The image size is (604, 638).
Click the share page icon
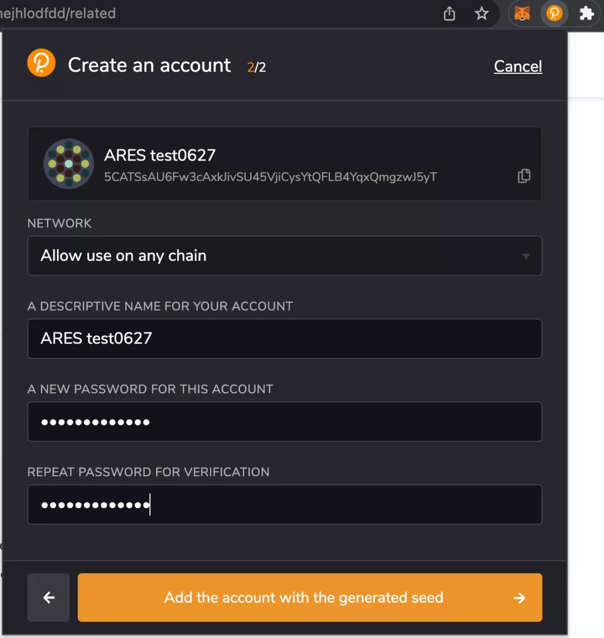[x=449, y=13]
